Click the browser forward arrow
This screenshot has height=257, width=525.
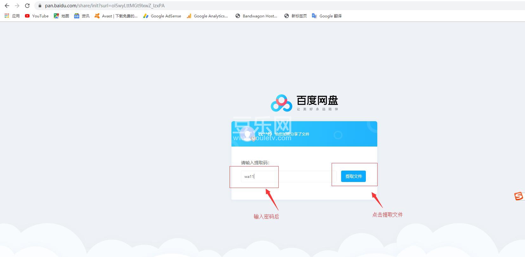click(17, 6)
